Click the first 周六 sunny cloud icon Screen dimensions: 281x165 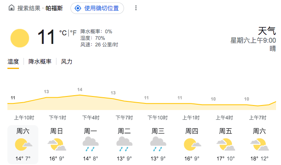click(x=23, y=144)
